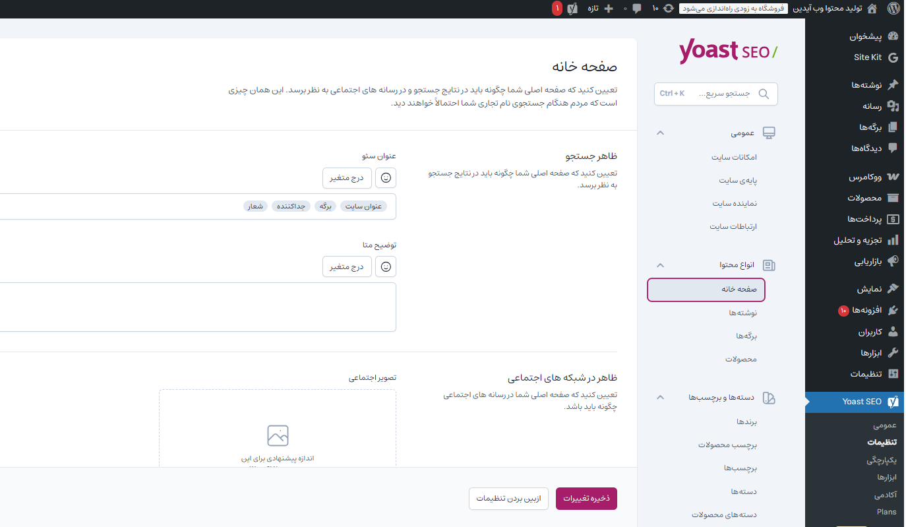Collapse the عمومی section in the Yoast sidebar
906x527 pixels.
pyautogui.click(x=660, y=133)
